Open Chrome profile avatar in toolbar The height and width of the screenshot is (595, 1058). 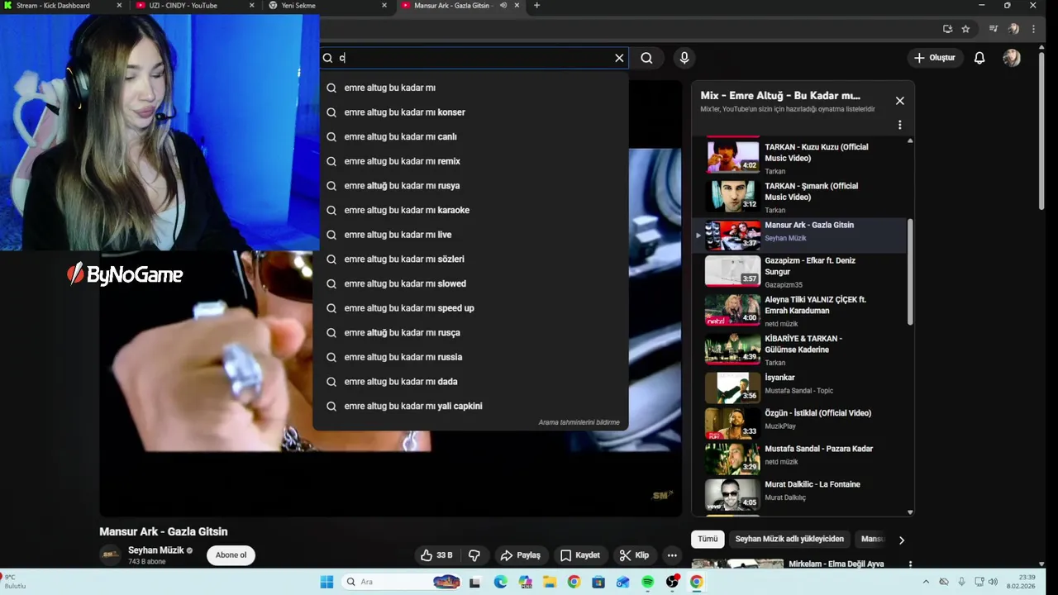1013,29
